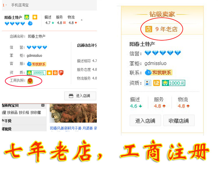Click the 收藏店铺 button
The width and height of the screenshot is (218, 171).
click(x=179, y=121)
